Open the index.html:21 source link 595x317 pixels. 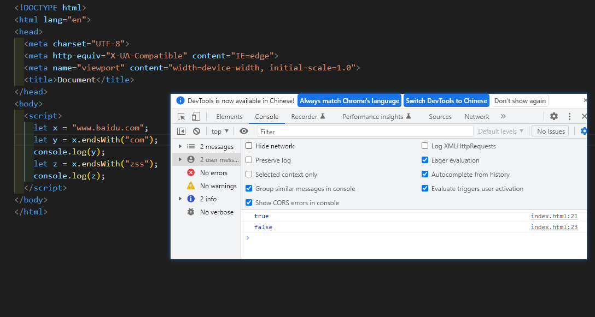point(554,216)
